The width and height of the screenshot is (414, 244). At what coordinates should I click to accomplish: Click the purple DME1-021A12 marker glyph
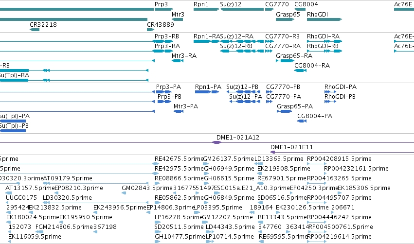click(217, 142)
